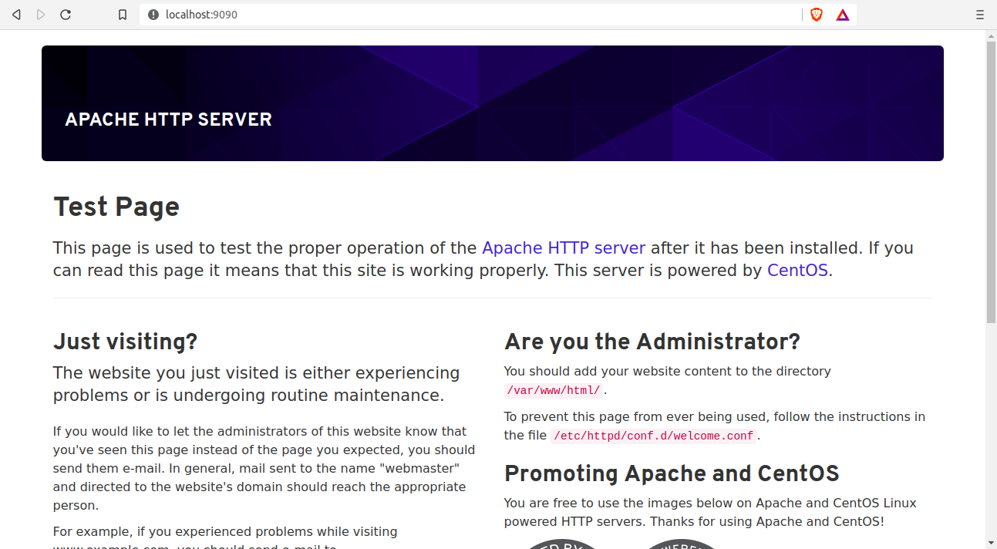
Task: Click the browser forward arrow
Action: (x=41, y=15)
